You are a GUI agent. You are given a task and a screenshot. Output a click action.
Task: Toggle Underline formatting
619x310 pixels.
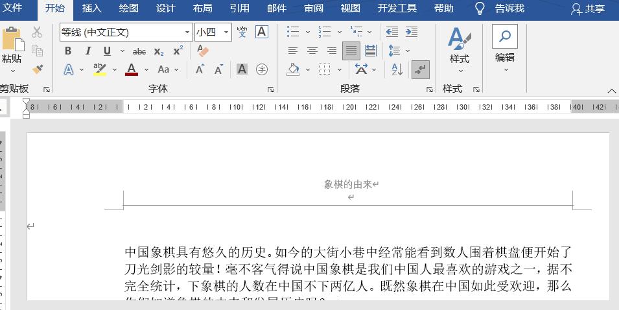coord(107,51)
